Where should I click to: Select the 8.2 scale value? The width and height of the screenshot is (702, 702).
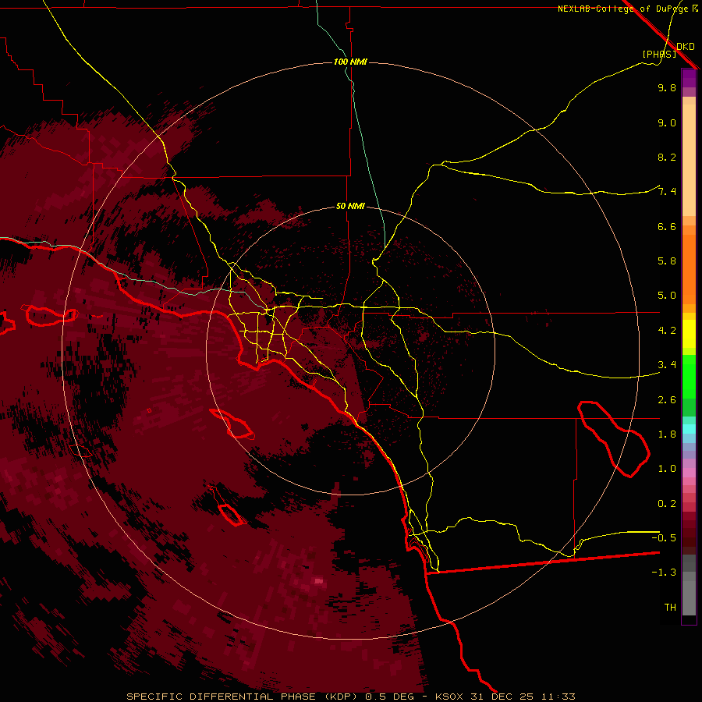click(667, 157)
